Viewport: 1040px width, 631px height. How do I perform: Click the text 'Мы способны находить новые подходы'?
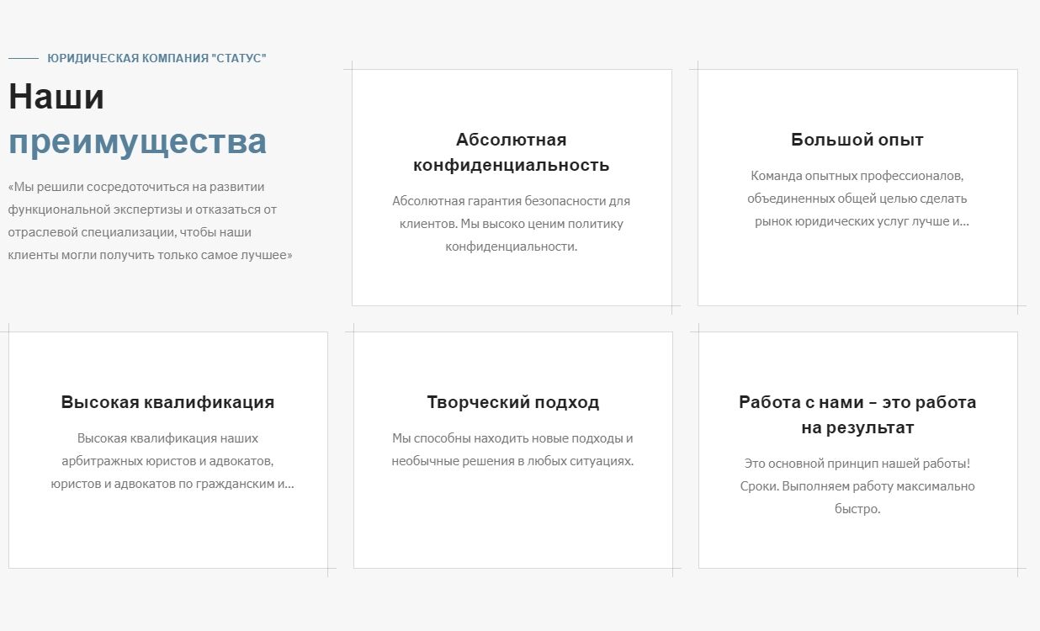pyautogui.click(x=512, y=449)
